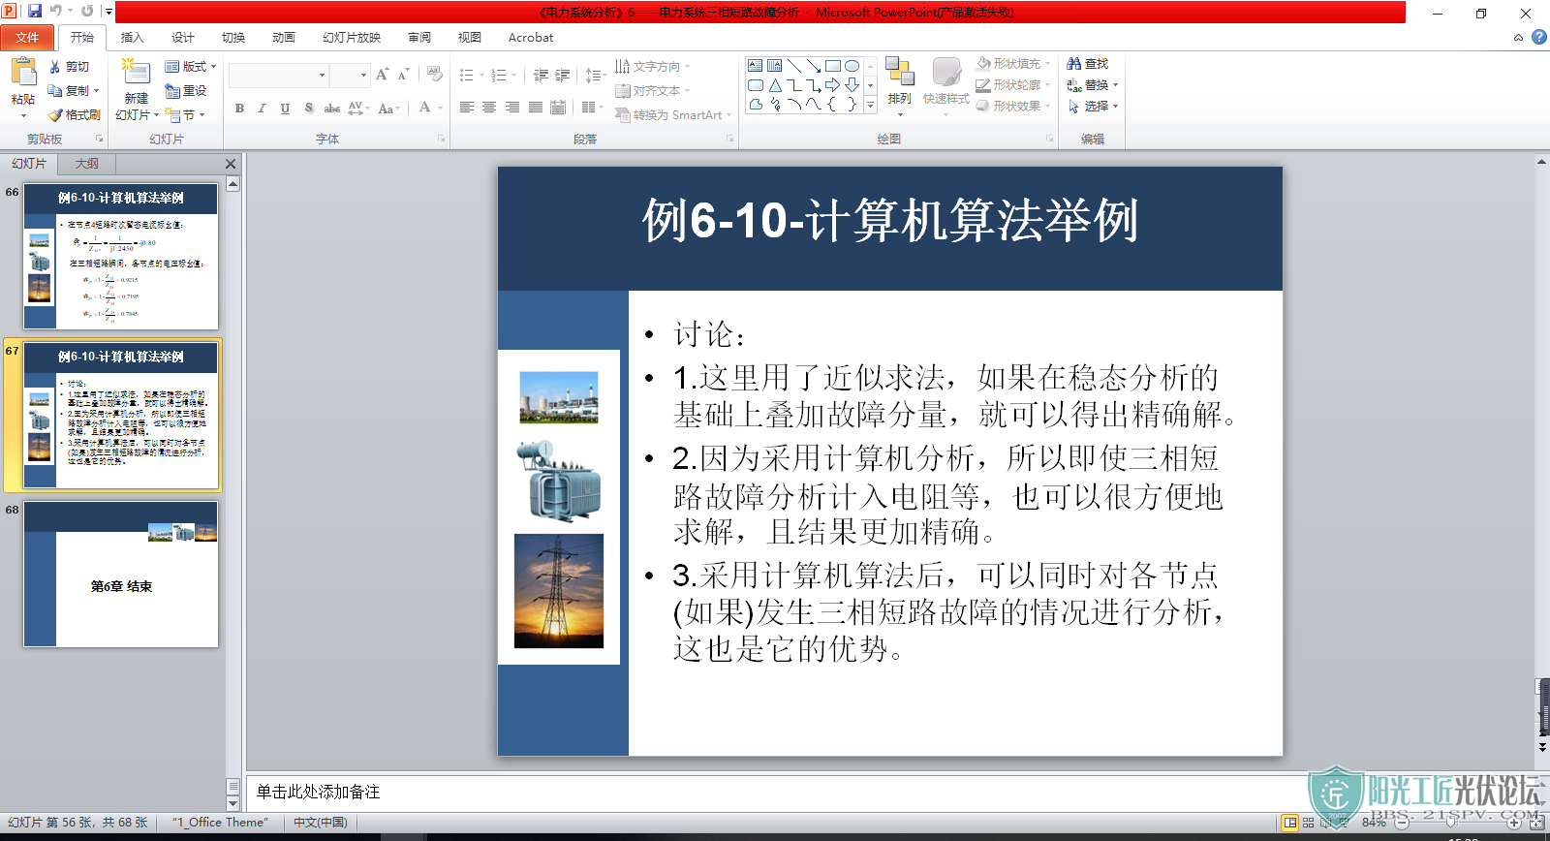The image size is (1550, 841).
Task: Toggle Bold formatting
Action: [239, 108]
